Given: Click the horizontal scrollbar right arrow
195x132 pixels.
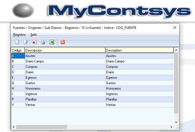Looking at the screenshot, I should tap(172, 127).
